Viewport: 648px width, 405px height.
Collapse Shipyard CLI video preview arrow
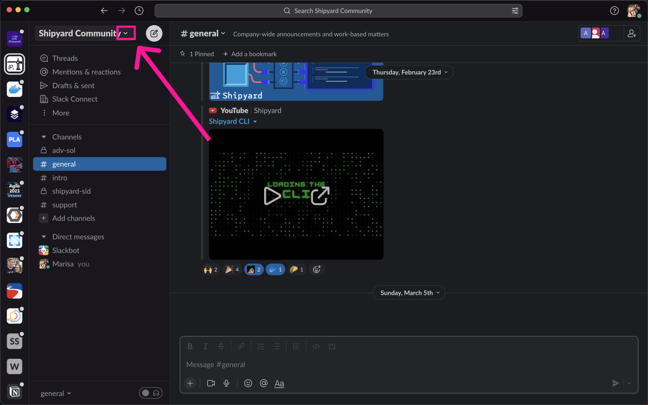(x=255, y=122)
